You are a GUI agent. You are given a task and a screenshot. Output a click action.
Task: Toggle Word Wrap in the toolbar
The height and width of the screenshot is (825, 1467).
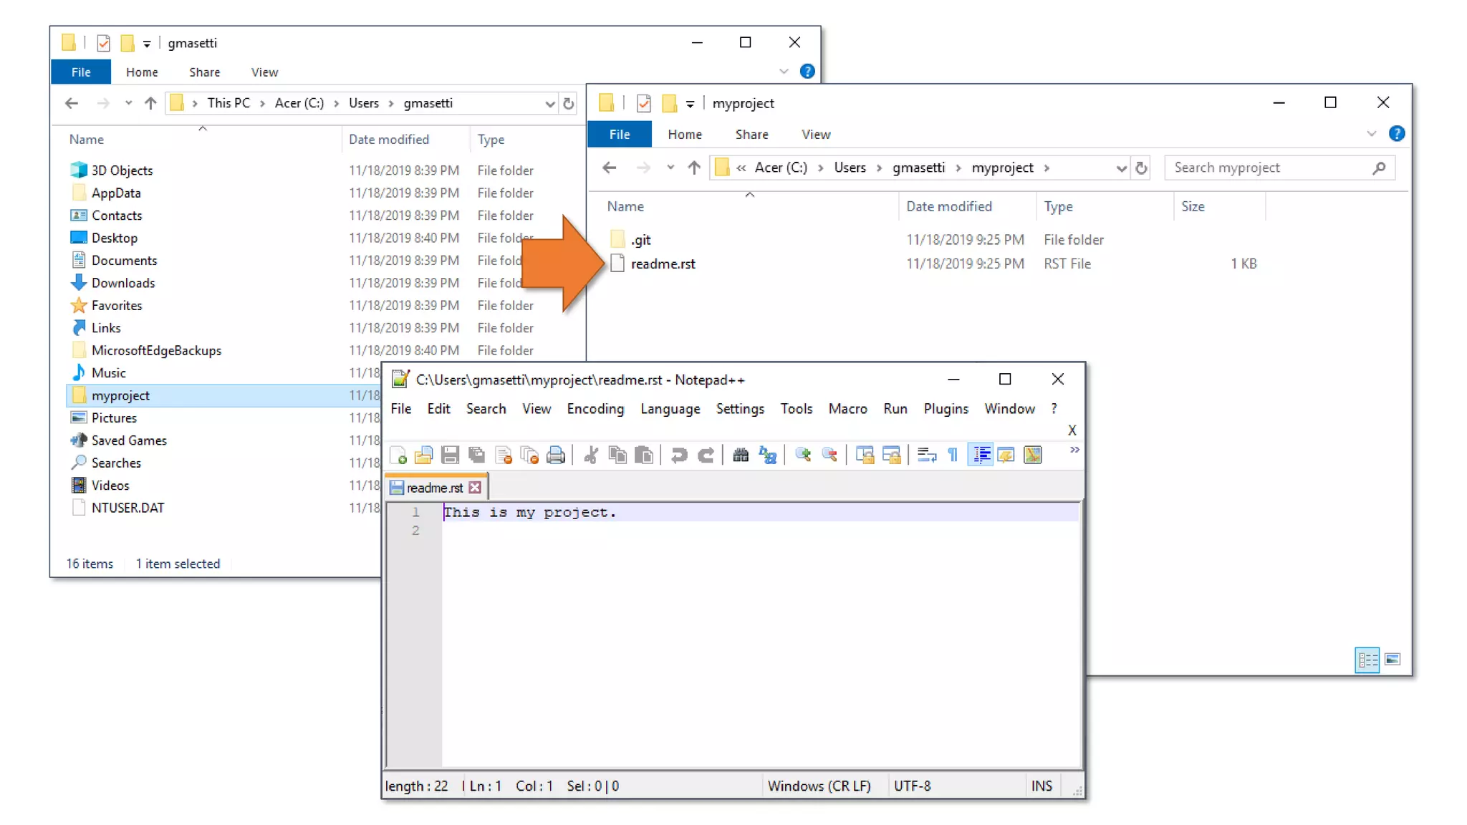(926, 455)
